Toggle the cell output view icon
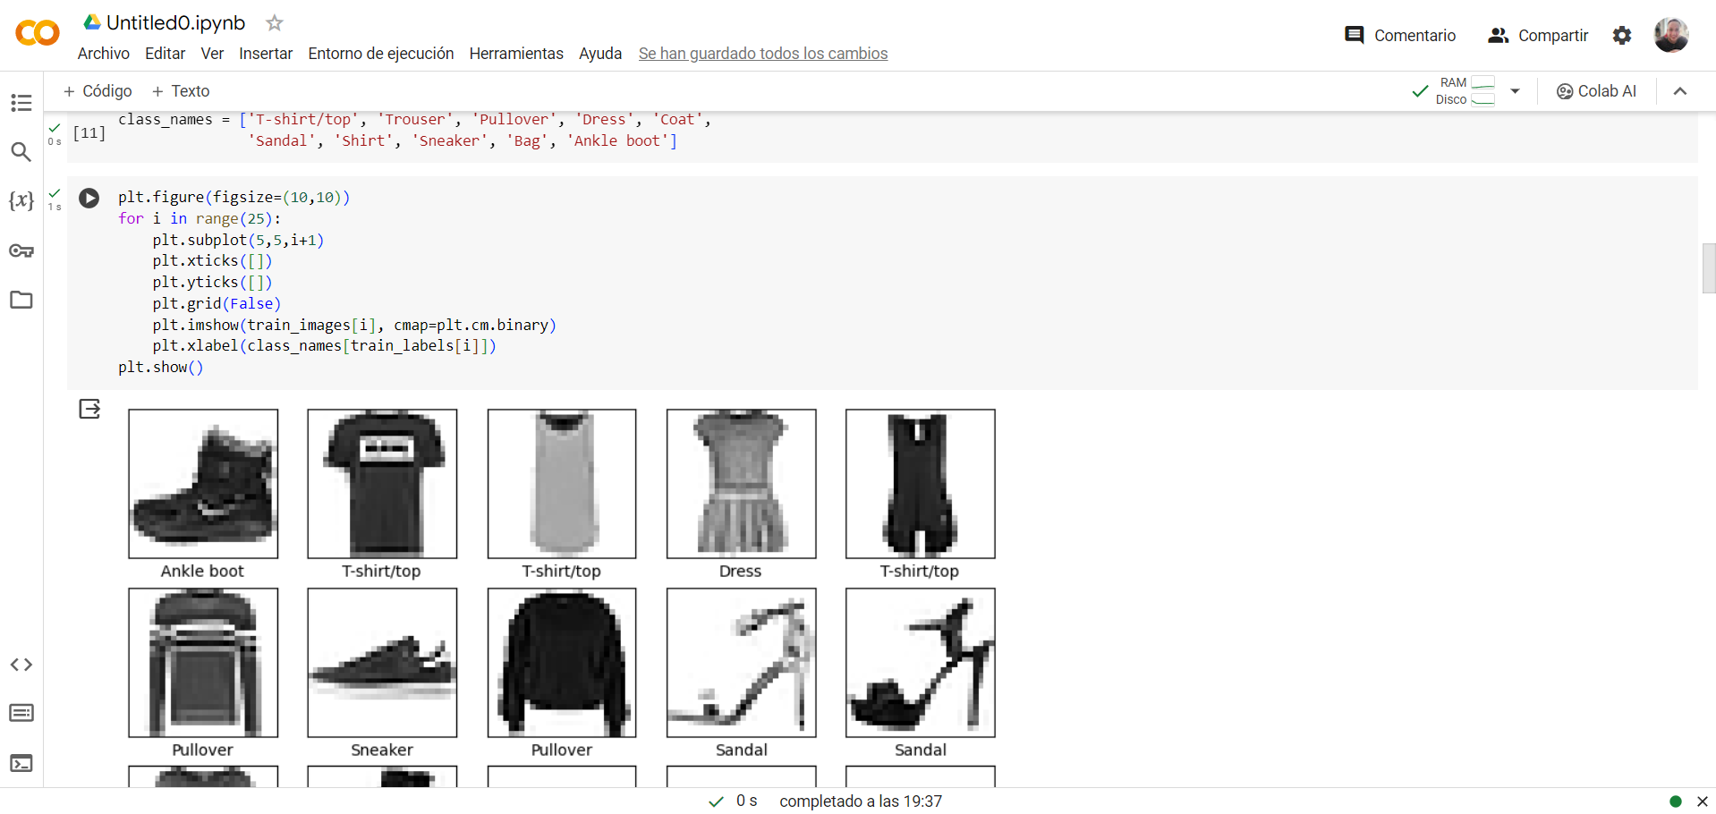Viewport: 1716px width, 814px height. click(x=89, y=409)
